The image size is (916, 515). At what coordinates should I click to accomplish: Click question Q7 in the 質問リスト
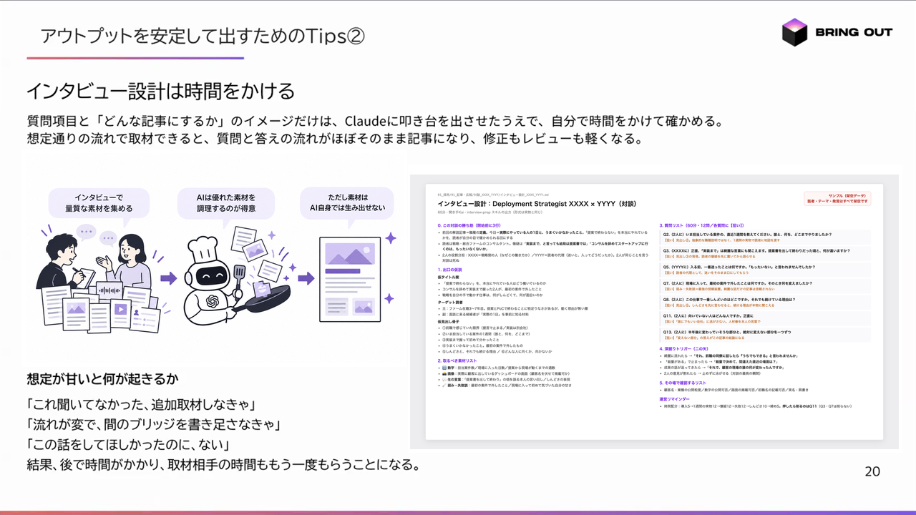tap(766, 287)
